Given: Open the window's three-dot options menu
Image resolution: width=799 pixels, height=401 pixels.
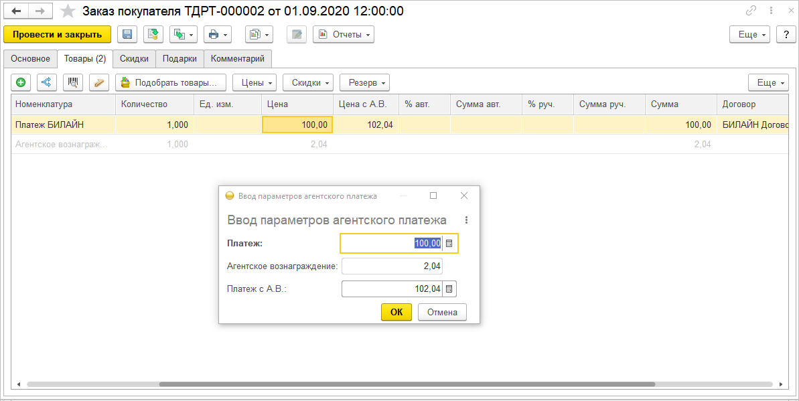Looking at the screenshot, I should pyautogui.click(x=772, y=11).
